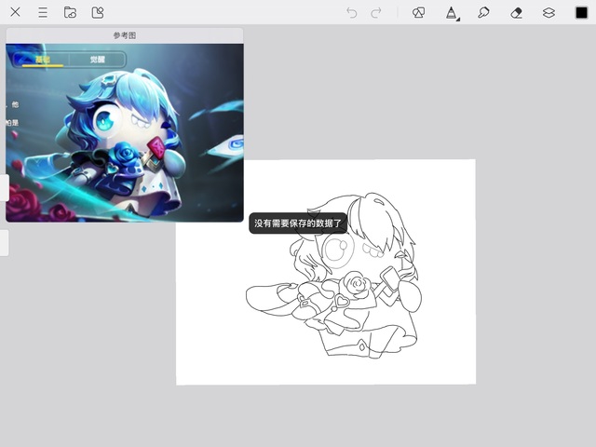Viewport: 596px width, 447px height.
Task: Redo the last undone action
Action: 376,13
